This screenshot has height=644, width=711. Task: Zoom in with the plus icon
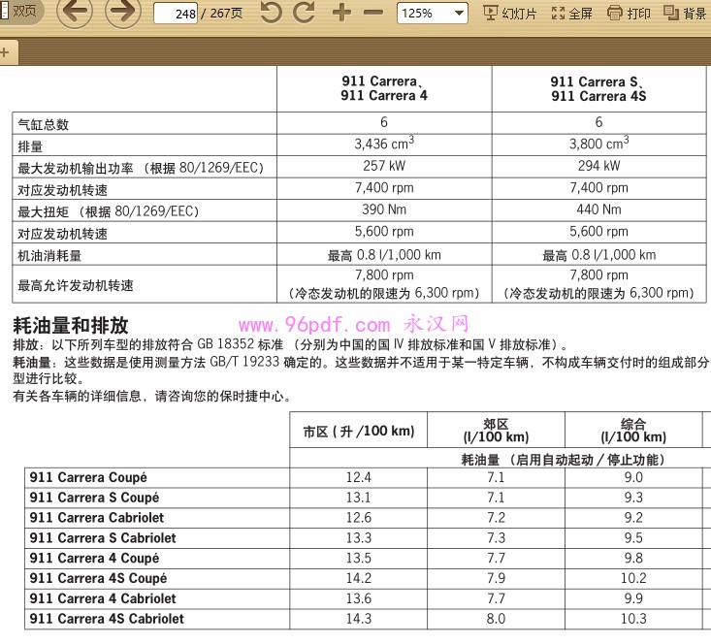341,13
